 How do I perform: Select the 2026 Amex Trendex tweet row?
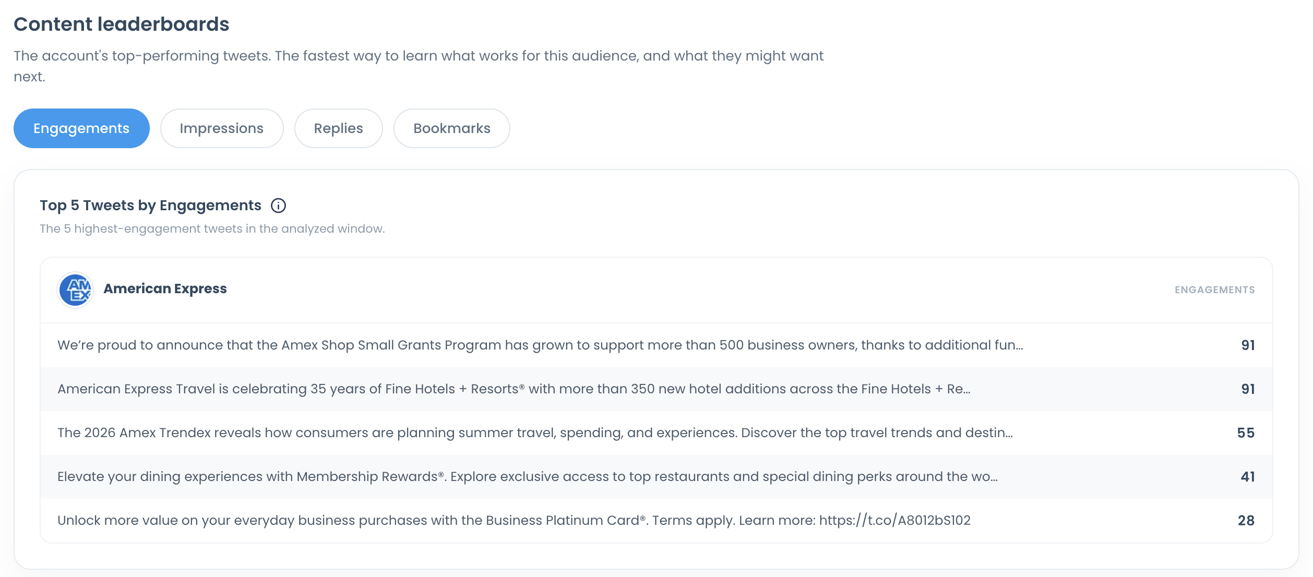click(x=656, y=433)
